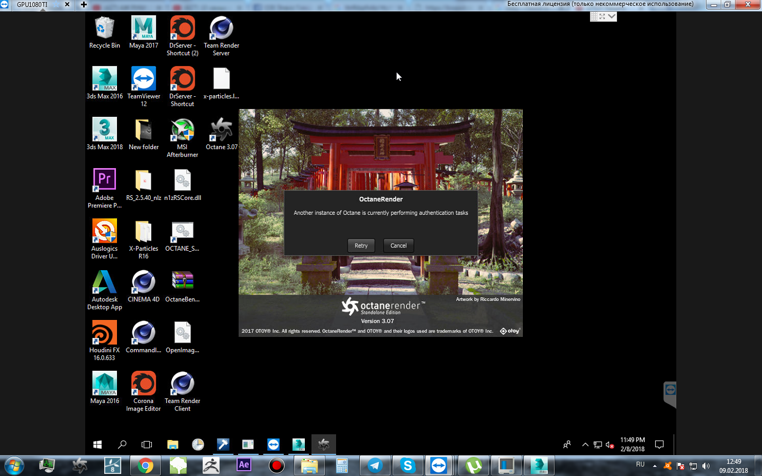Viewport: 762px width, 476px height.
Task: Select the Auslogics Driver Updater shortcut
Action: (x=104, y=239)
